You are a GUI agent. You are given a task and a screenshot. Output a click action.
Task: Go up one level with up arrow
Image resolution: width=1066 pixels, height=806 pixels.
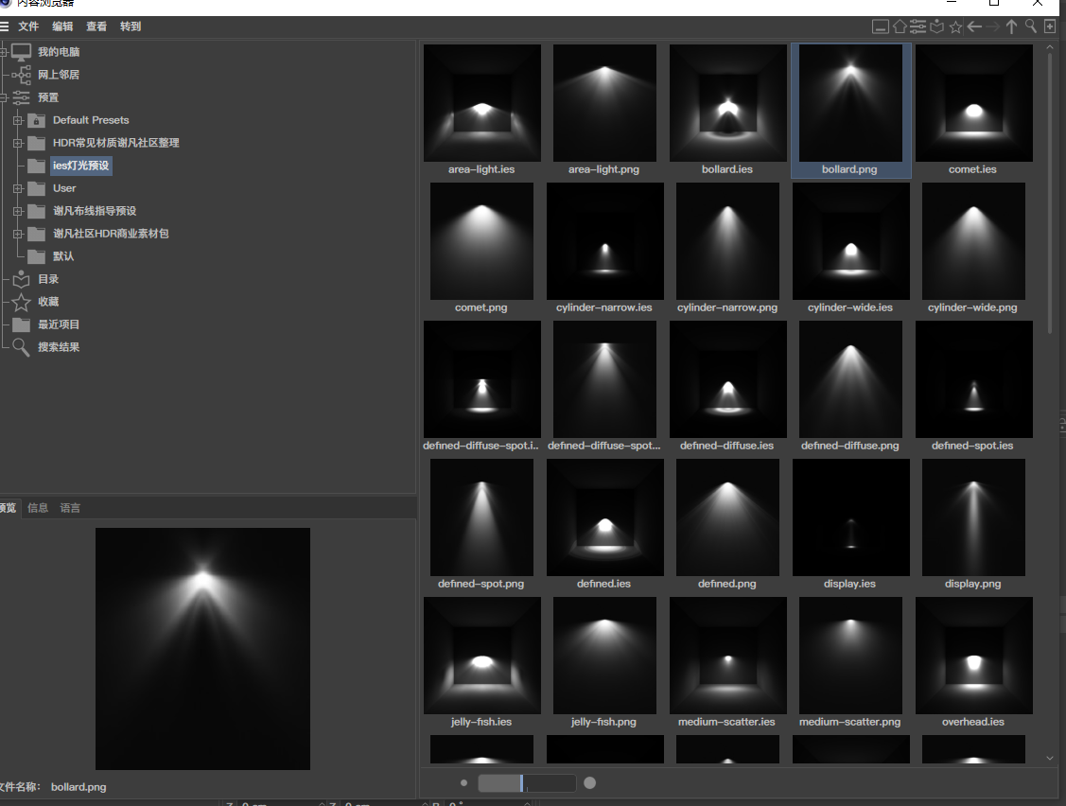1012,26
